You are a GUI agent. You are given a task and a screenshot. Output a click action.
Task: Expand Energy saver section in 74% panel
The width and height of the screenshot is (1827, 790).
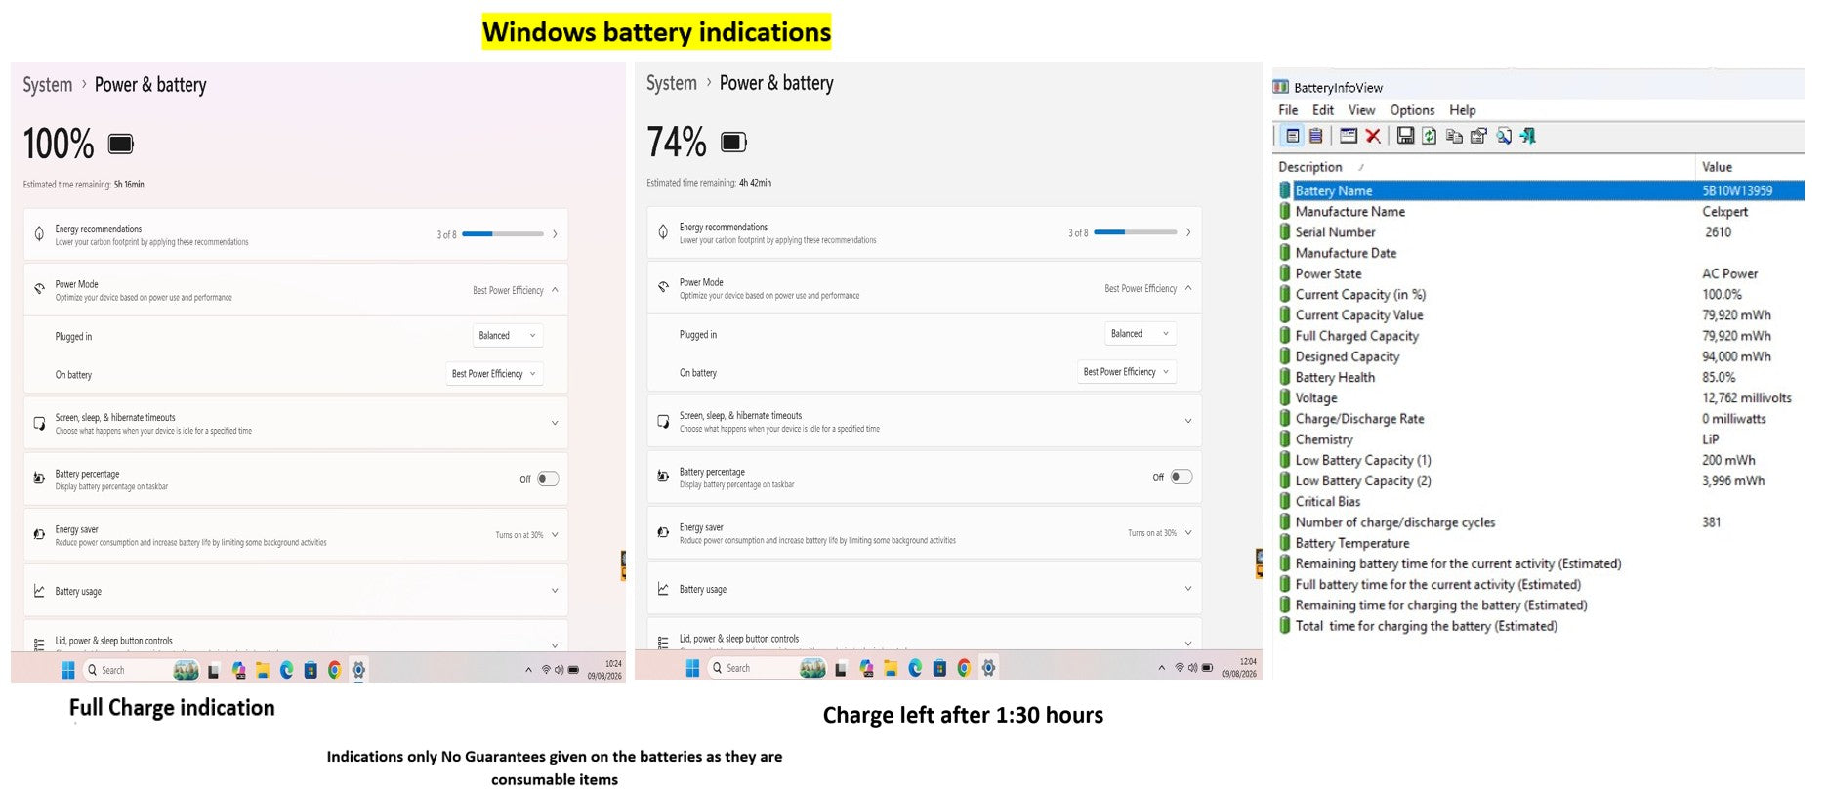click(x=924, y=533)
